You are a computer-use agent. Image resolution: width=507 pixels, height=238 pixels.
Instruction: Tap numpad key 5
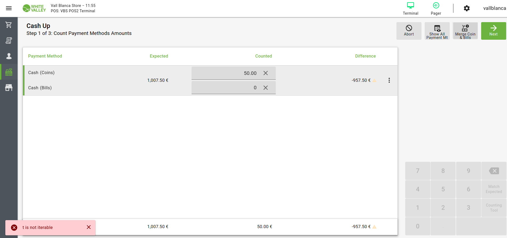pyautogui.click(x=443, y=189)
